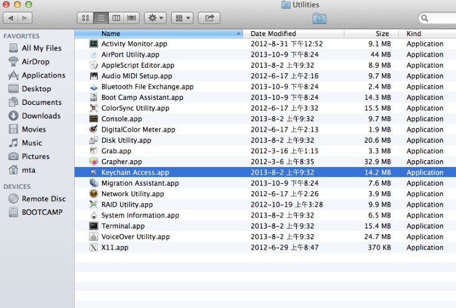The image size is (456, 308).
Task: Switch to column view in toolbar
Action: [116, 18]
